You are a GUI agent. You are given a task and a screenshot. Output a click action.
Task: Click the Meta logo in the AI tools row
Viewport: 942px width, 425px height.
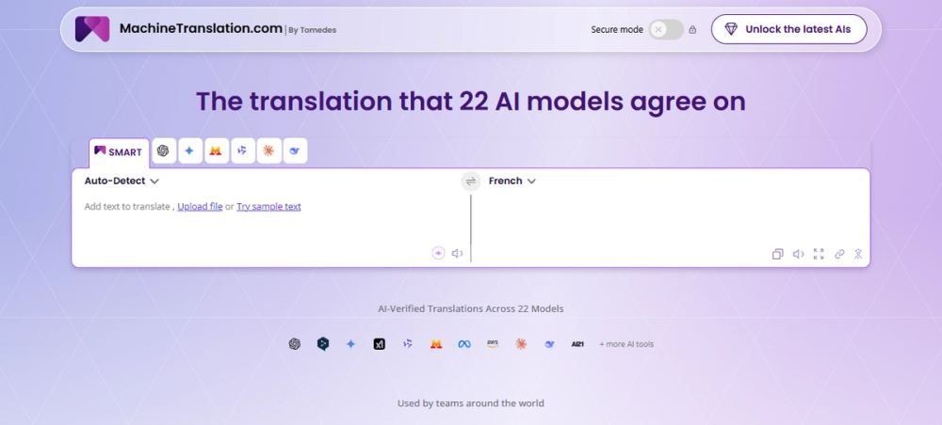coord(464,344)
